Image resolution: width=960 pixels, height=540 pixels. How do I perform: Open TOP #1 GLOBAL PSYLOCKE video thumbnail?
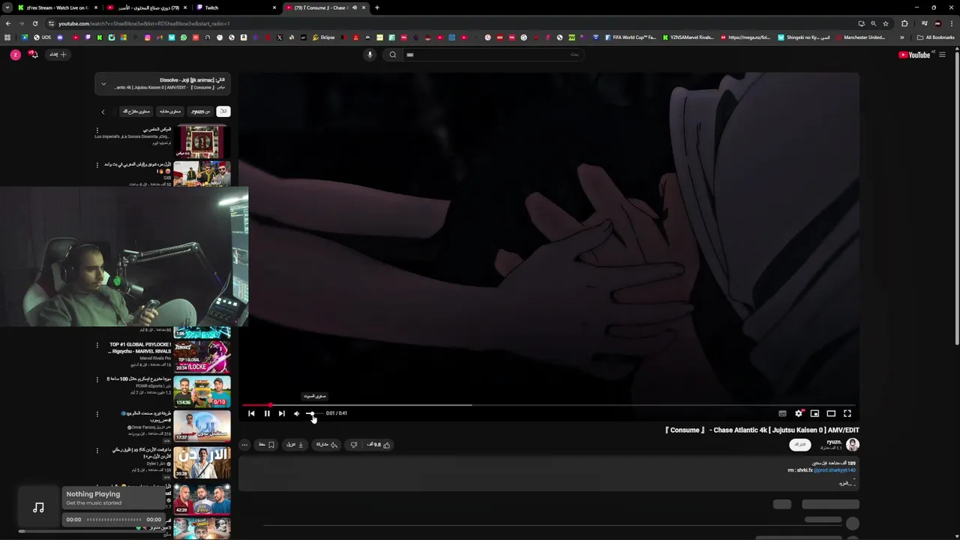point(202,356)
